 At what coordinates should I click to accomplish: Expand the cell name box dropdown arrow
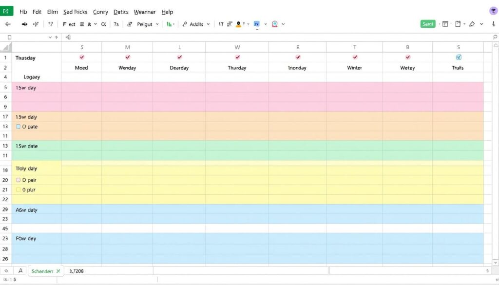click(x=50, y=37)
